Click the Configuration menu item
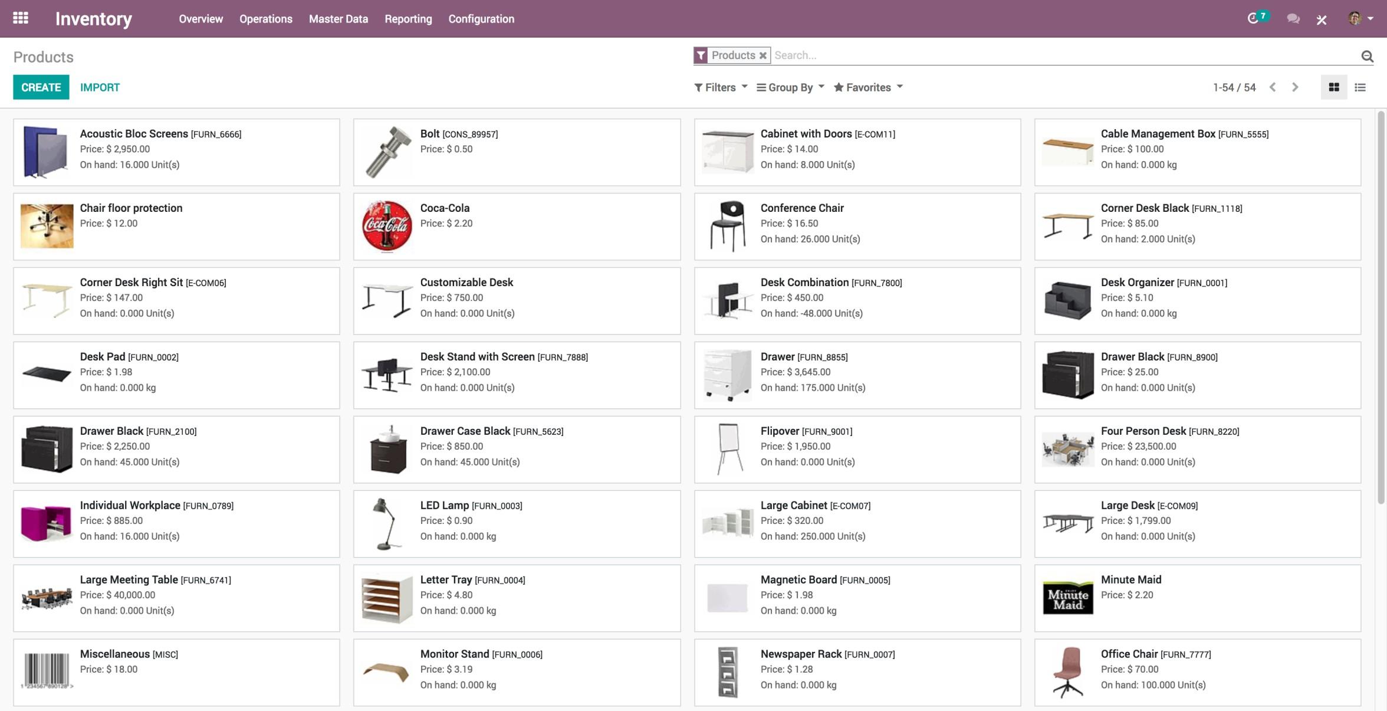Viewport: 1387px width, 711px height. click(x=481, y=18)
